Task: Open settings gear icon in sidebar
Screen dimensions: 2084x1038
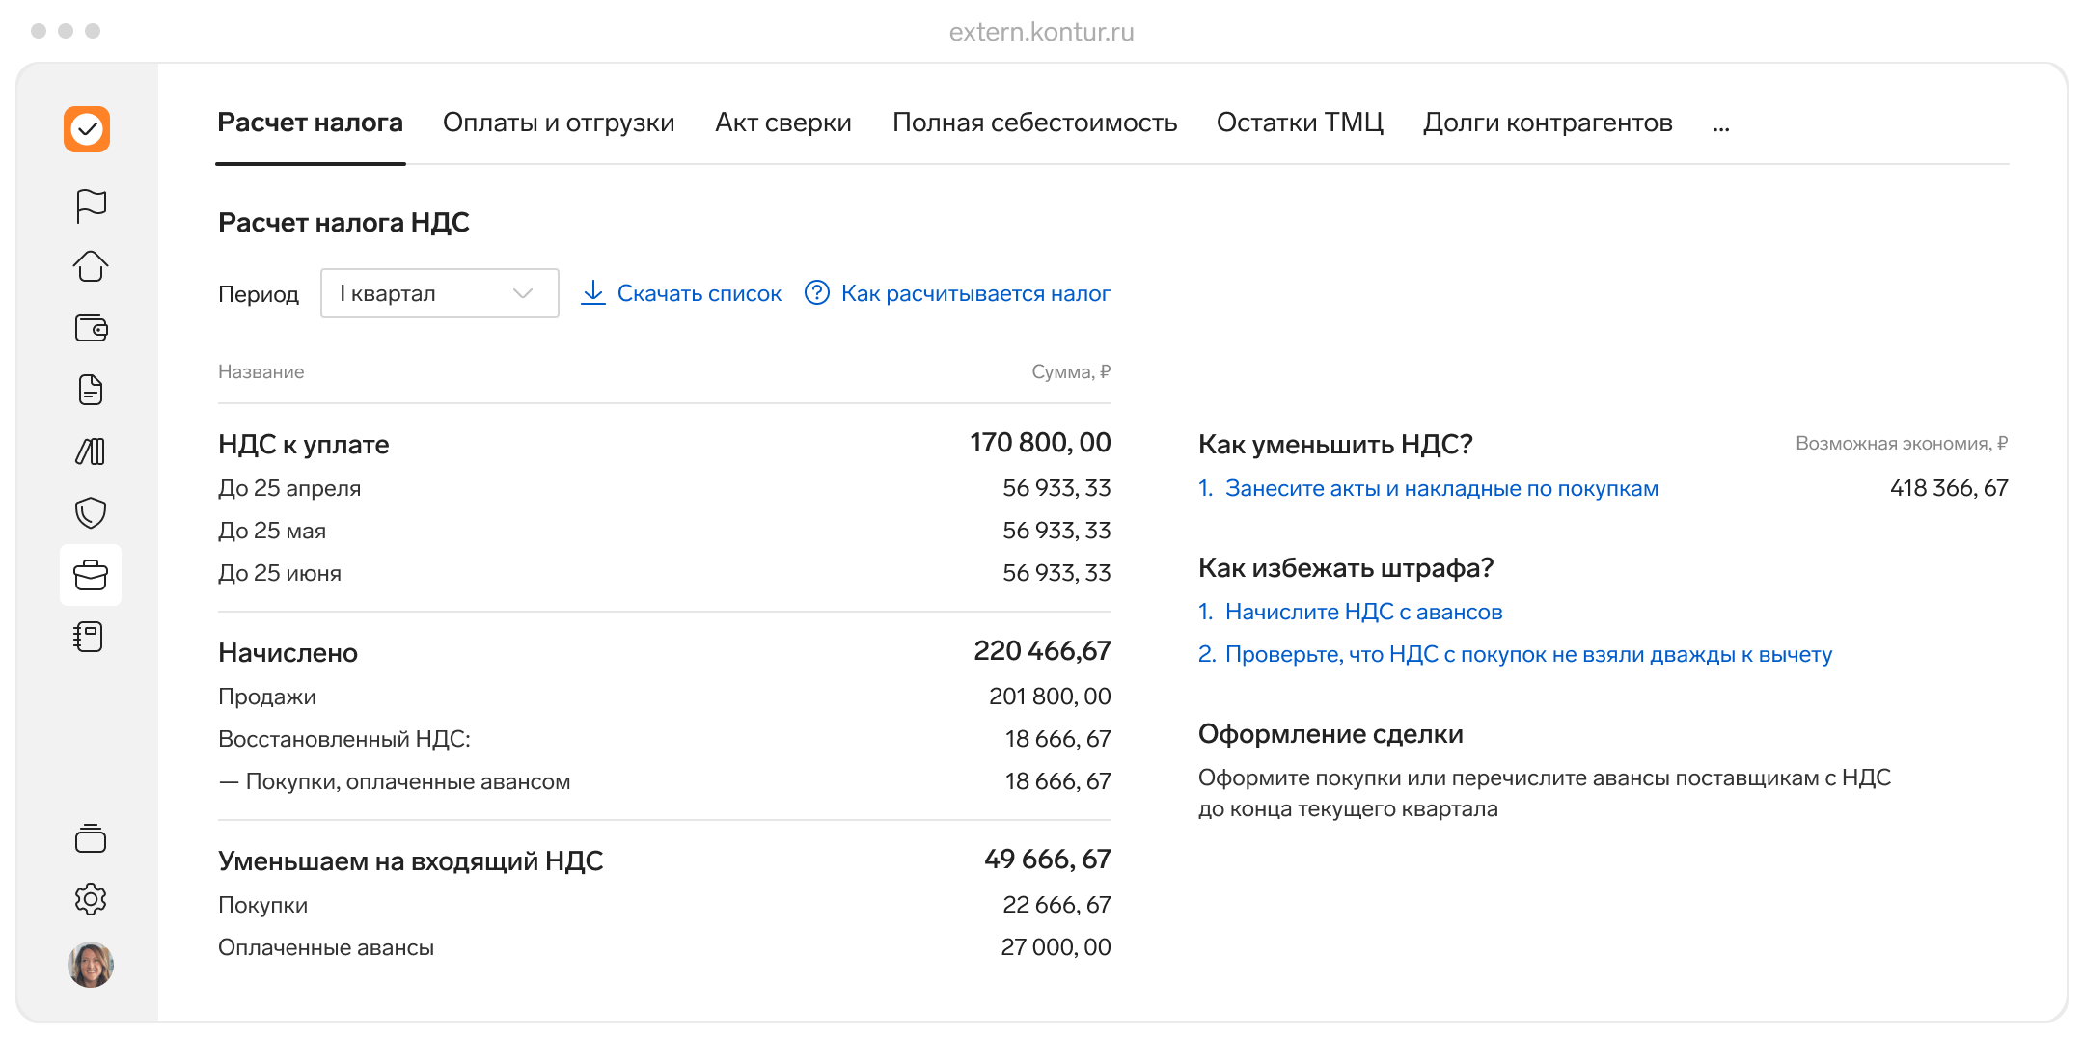Action: (91, 899)
